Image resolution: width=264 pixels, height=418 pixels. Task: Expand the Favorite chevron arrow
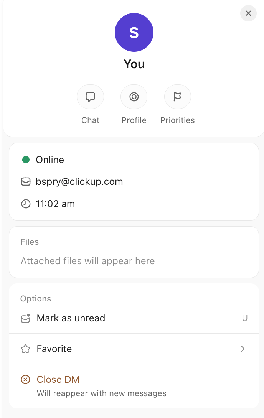coord(243,349)
